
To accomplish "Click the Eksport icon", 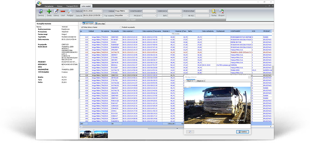I will (x=221, y=12).
